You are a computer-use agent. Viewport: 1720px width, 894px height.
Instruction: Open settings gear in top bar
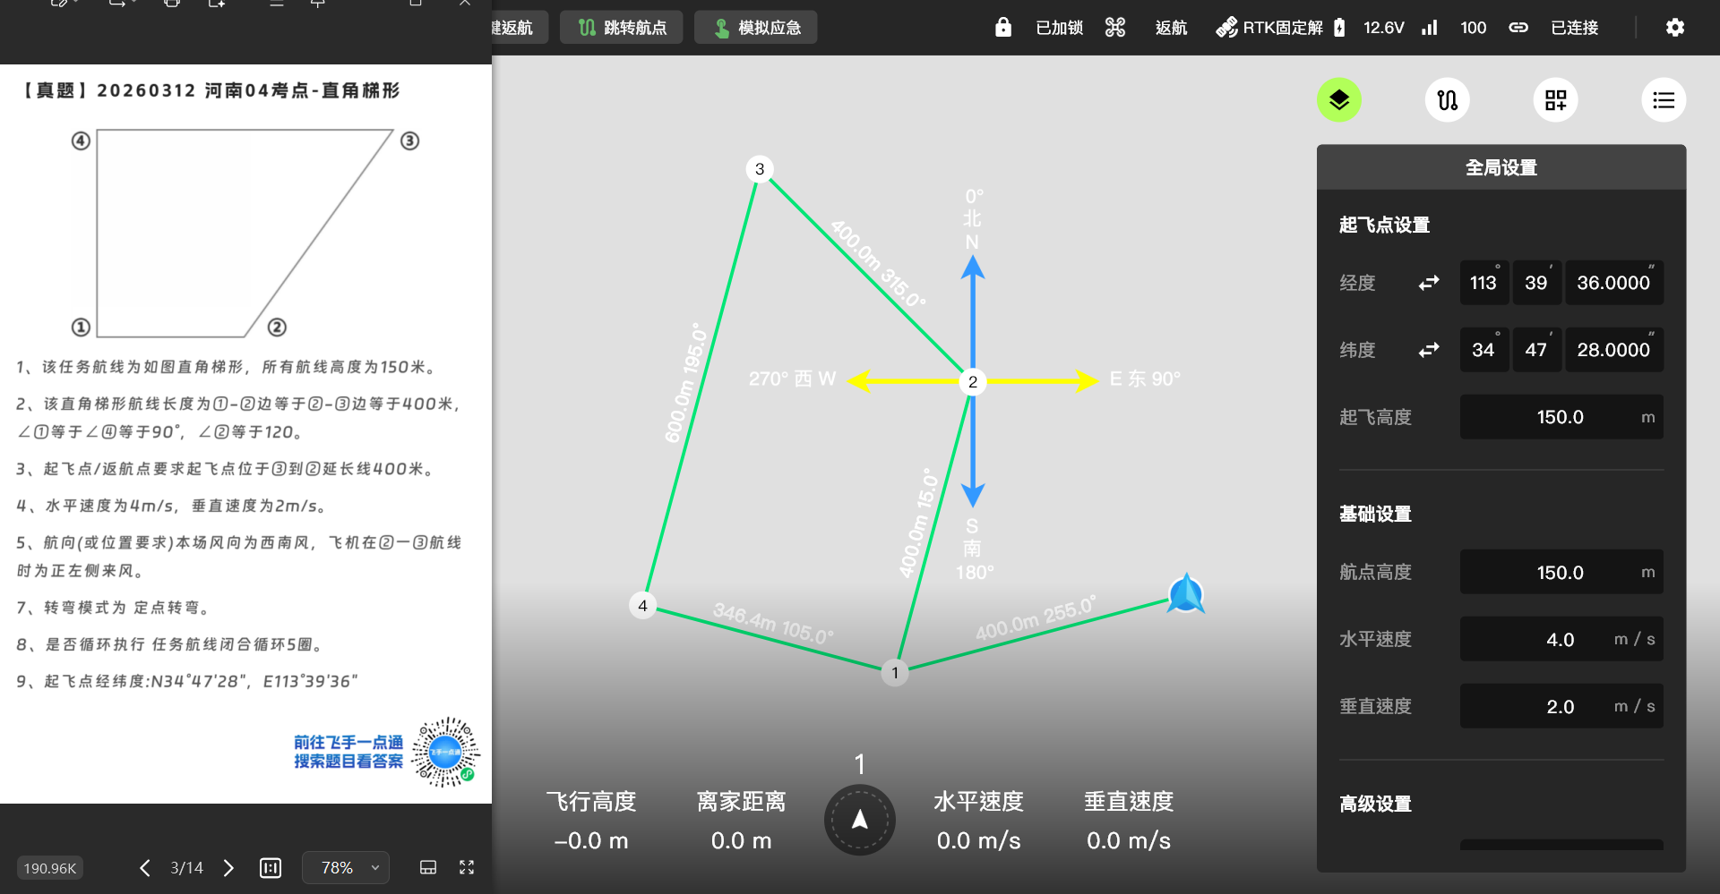click(x=1674, y=28)
